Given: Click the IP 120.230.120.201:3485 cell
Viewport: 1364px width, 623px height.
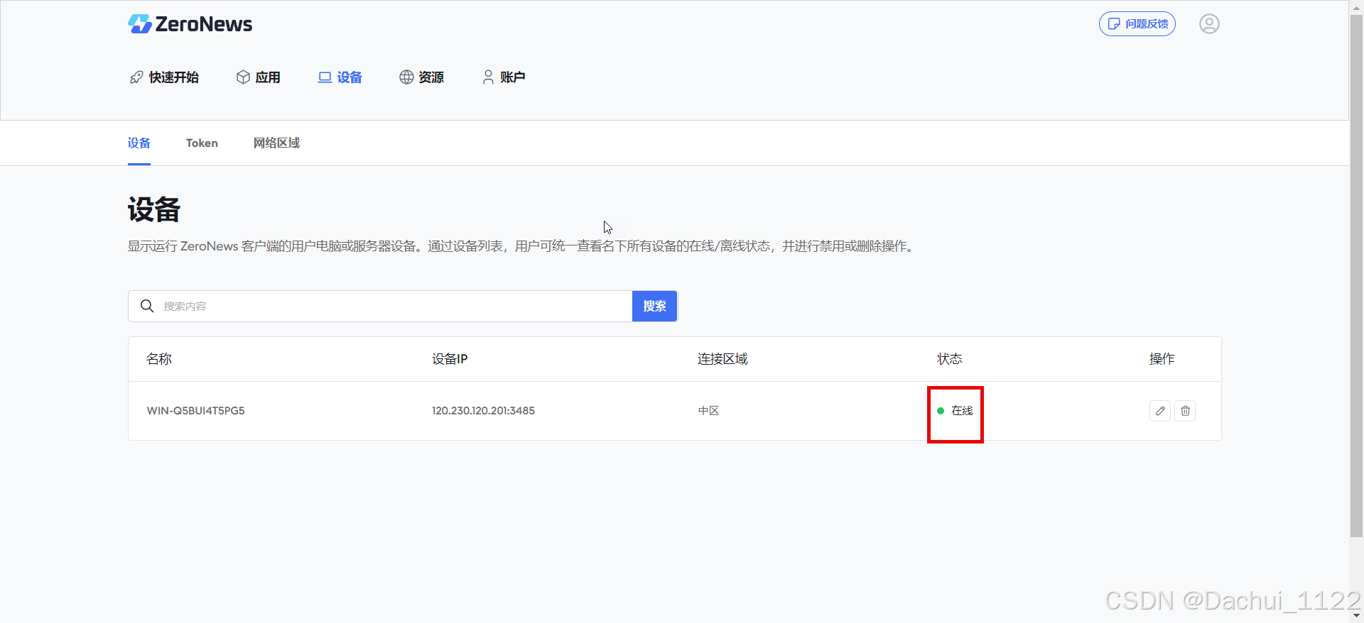Looking at the screenshot, I should pos(483,411).
